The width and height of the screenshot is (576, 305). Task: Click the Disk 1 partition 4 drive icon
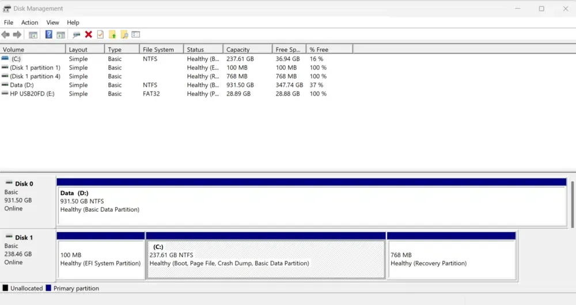(x=5, y=76)
